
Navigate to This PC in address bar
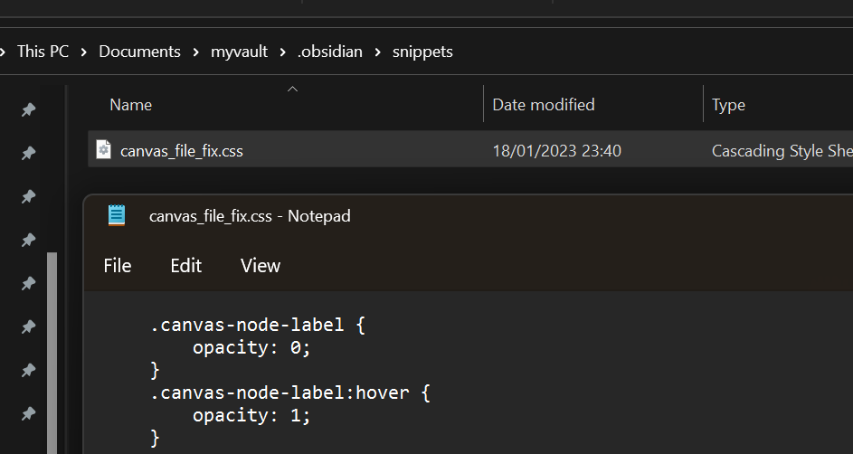click(x=43, y=52)
